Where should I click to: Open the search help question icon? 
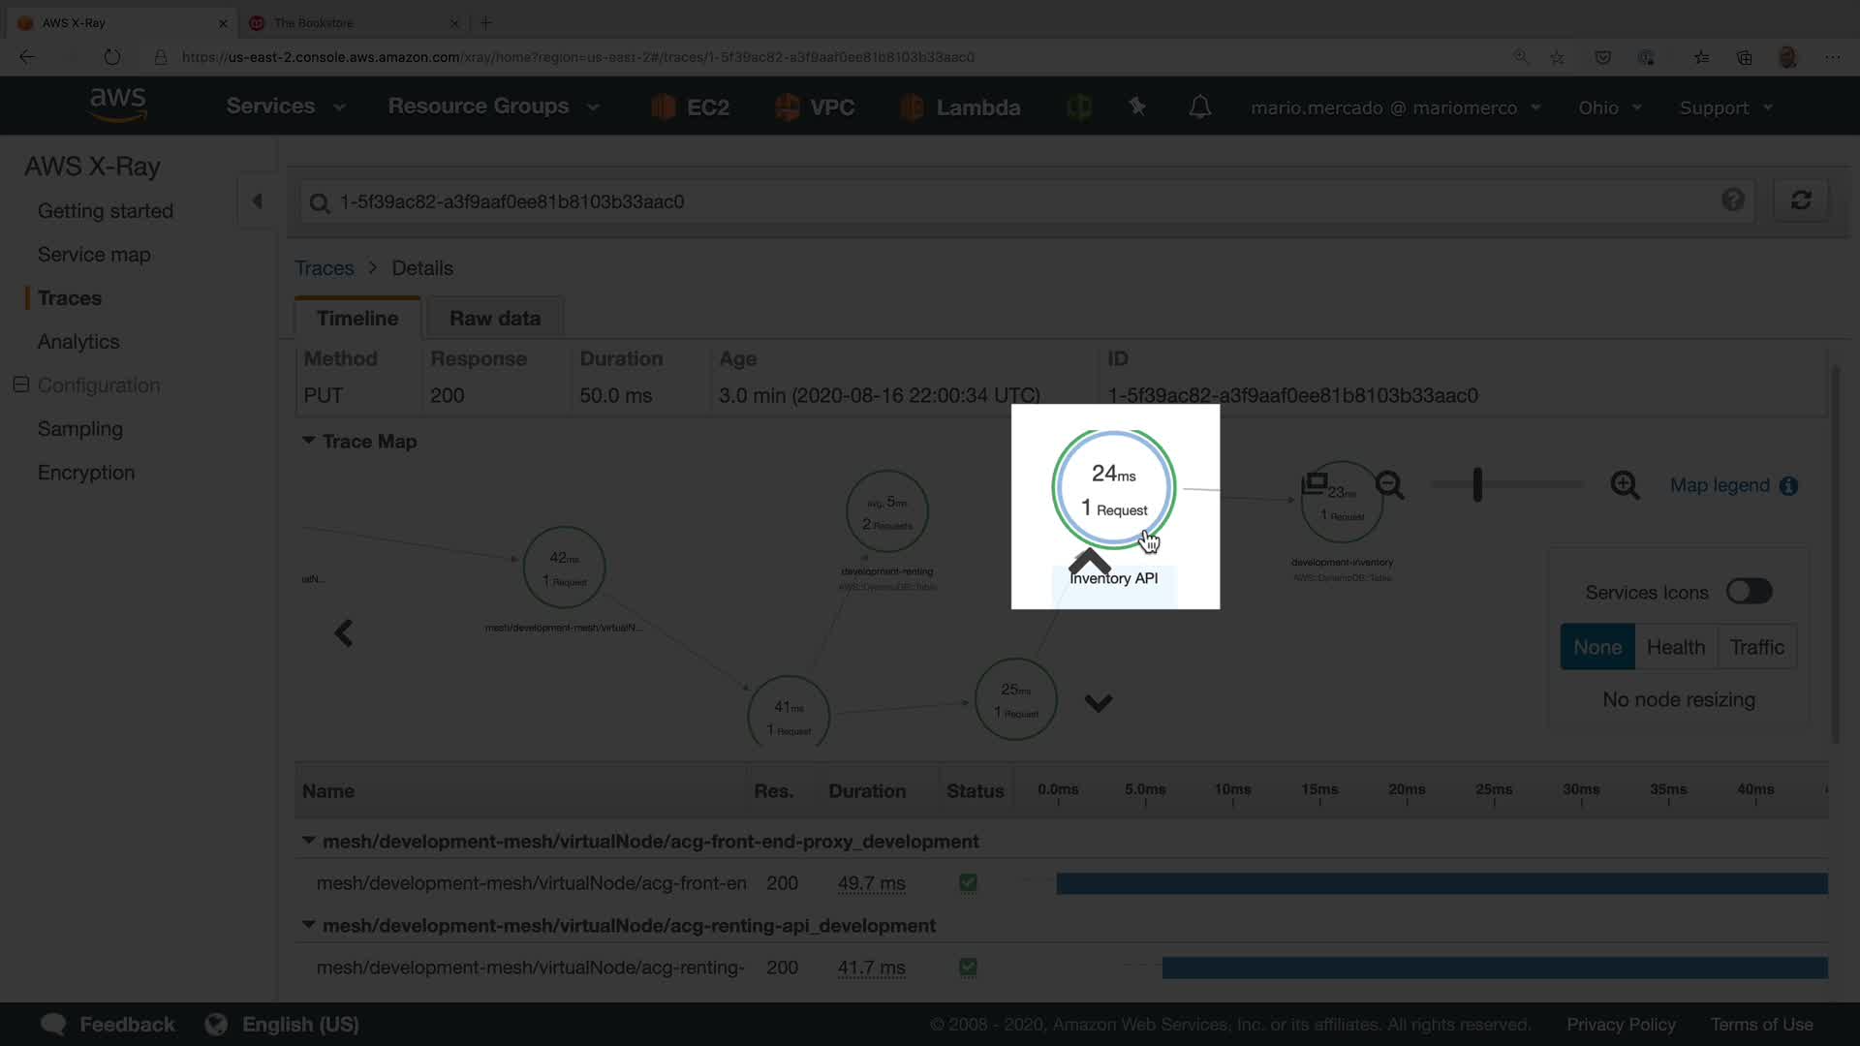click(1733, 200)
